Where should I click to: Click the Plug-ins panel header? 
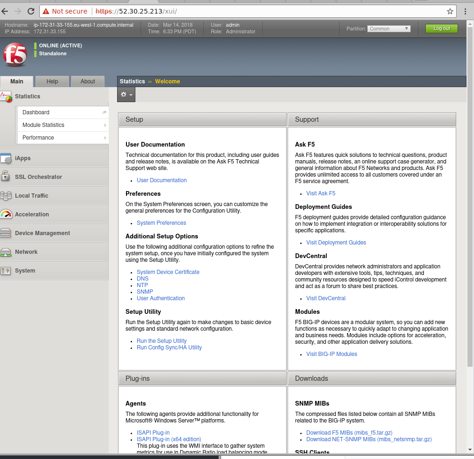tap(202, 378)
